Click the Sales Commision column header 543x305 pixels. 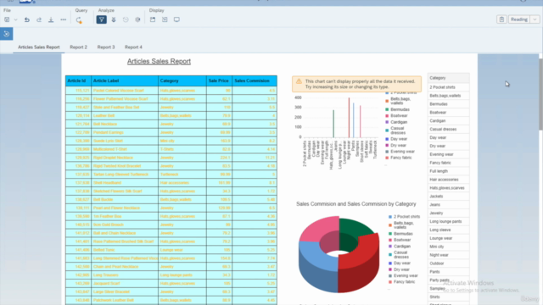(255, 80)
